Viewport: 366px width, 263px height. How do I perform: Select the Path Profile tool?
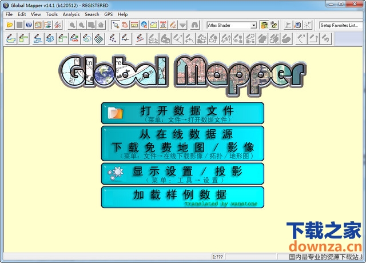click(154, 25)
